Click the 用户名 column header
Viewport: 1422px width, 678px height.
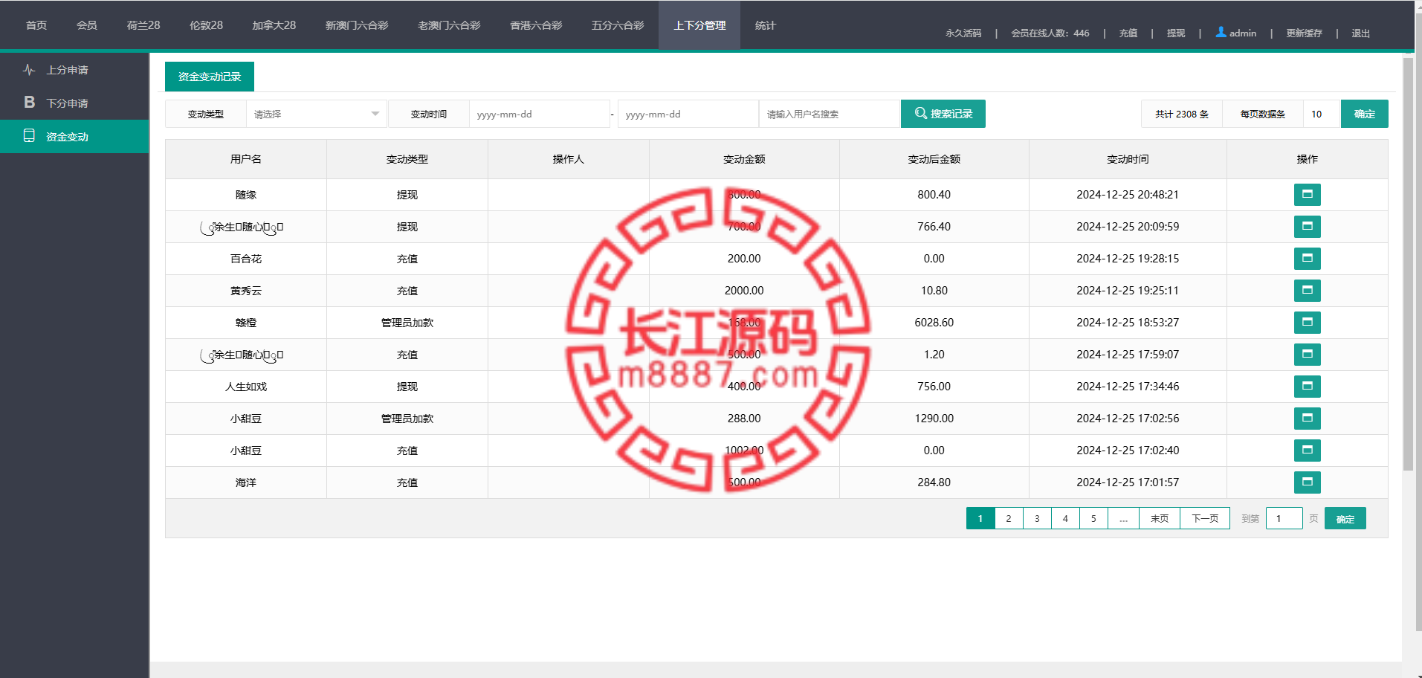tap(246, 159)
